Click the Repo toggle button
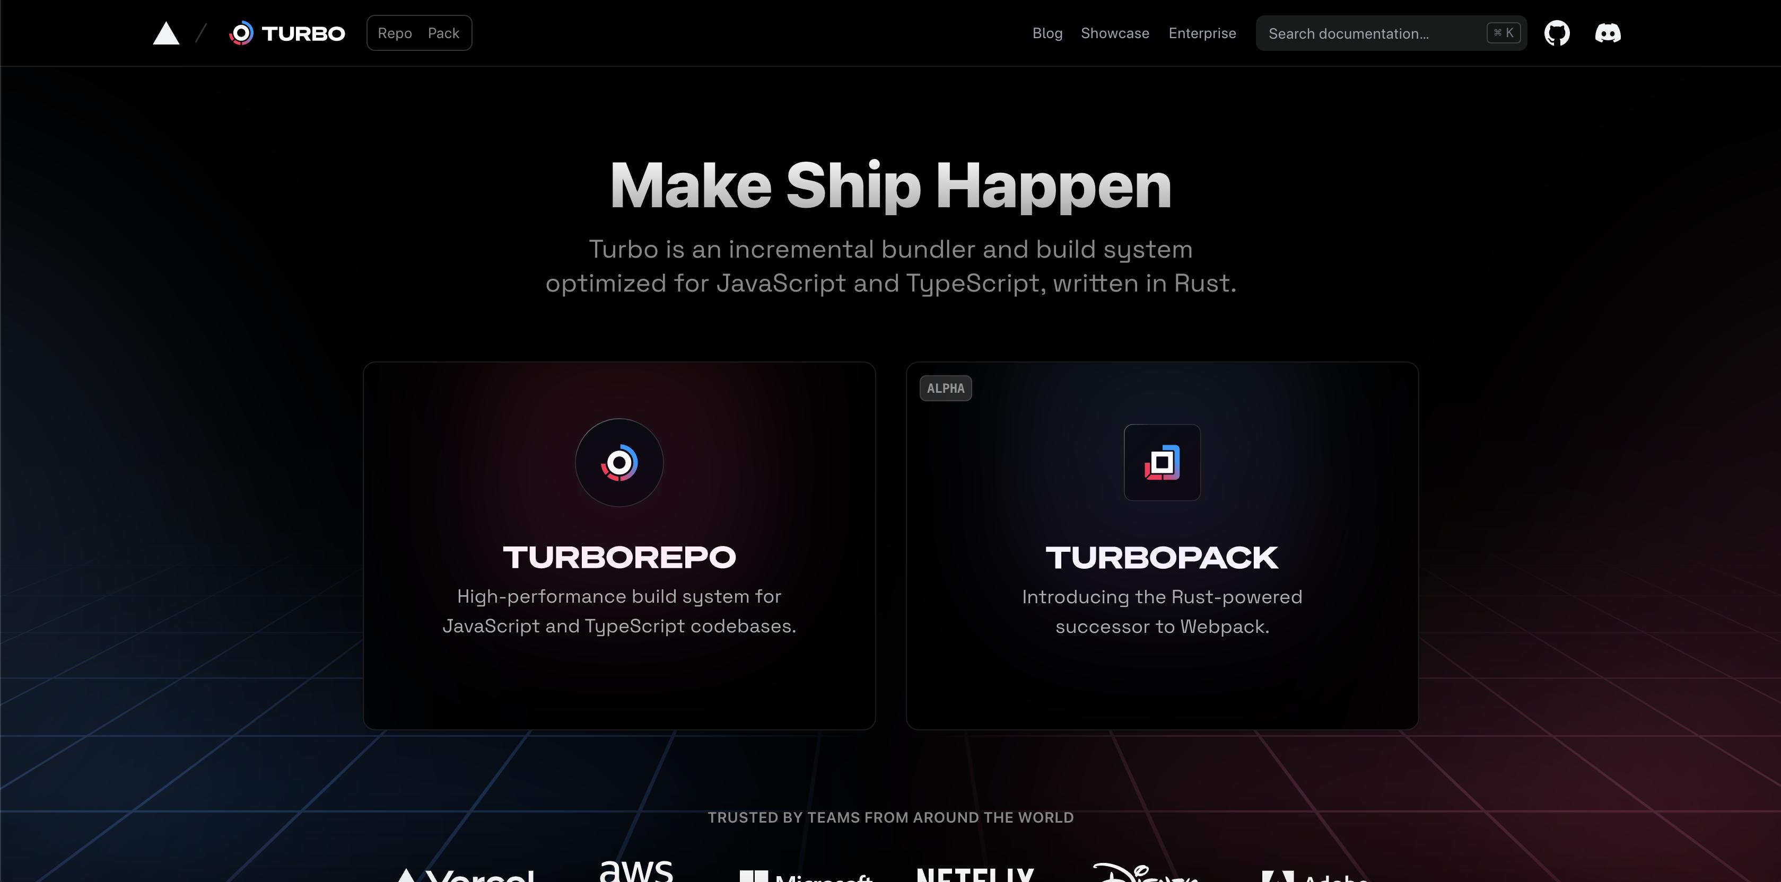The width and height of the screenshot is (1781, 882). pos(394,33)
